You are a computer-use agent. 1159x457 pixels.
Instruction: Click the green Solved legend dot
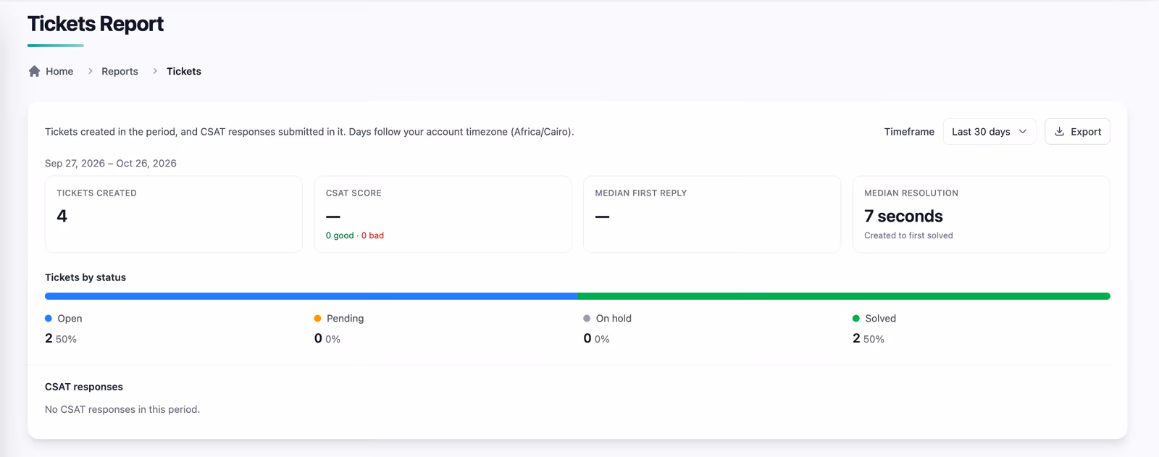tap(856, 318)
